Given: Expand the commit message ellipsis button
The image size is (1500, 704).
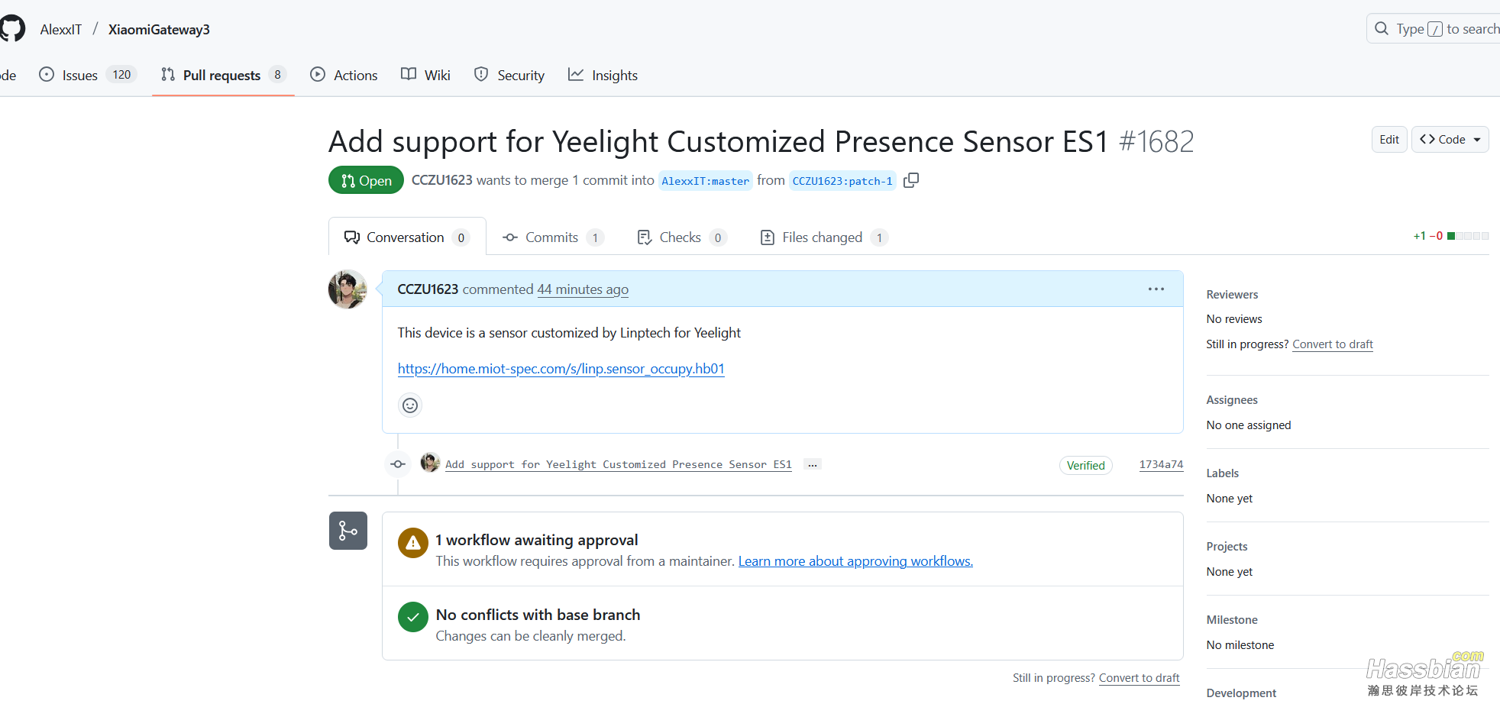Looking at the screenshot, I should pos(812,465).
